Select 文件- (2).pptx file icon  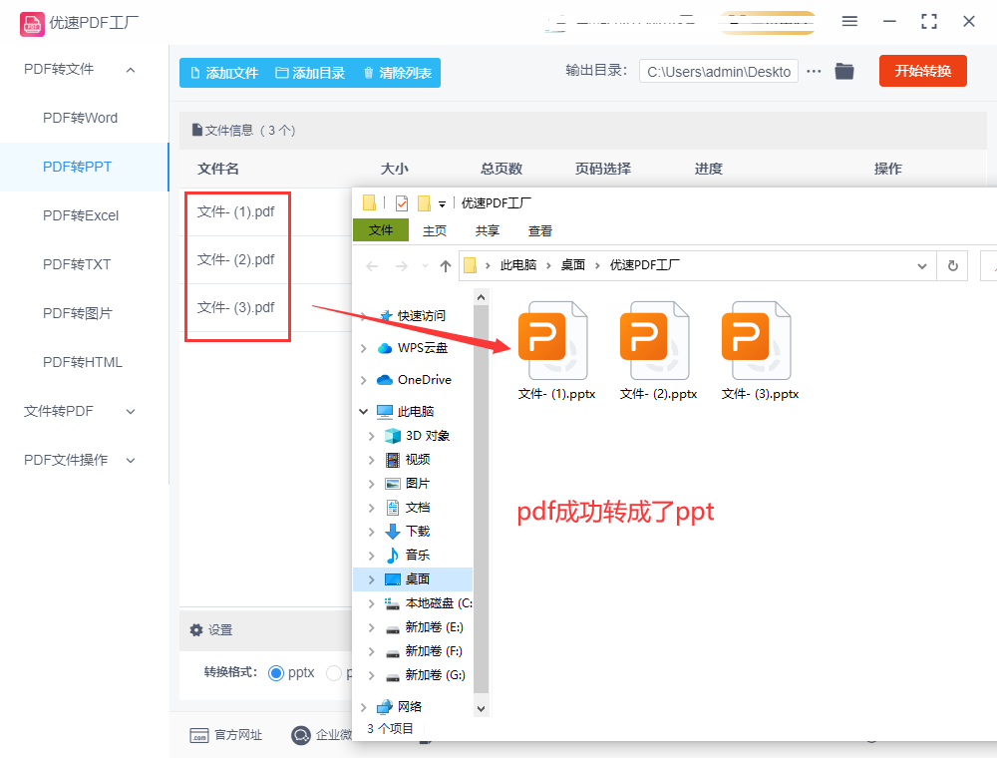(654, 341)
